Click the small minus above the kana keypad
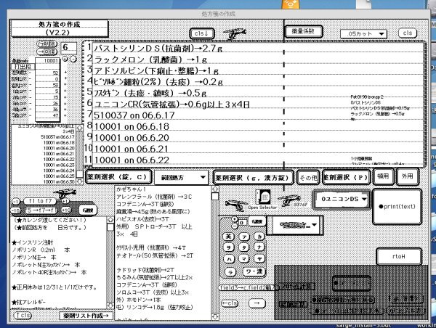 [x=235, y=226]
